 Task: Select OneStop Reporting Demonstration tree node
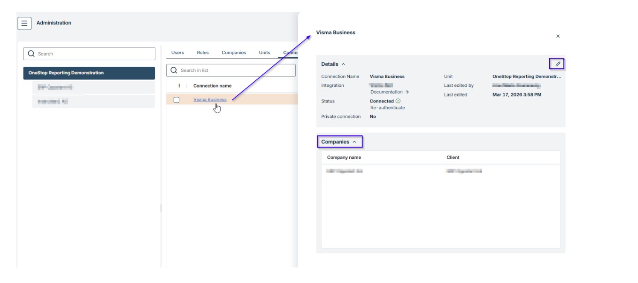(66, 73)
